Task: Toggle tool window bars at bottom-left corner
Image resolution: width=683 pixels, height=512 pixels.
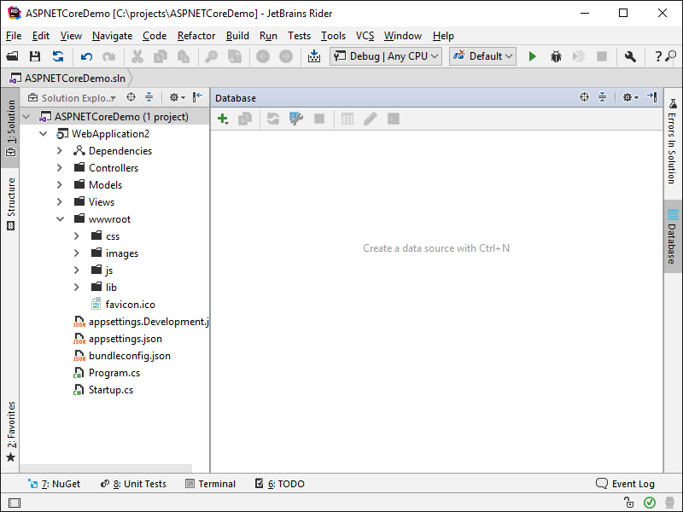Action: (x=15, y=503)
